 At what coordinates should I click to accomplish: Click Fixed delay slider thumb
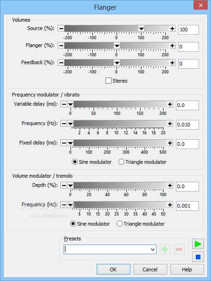(x=70, y=143)
